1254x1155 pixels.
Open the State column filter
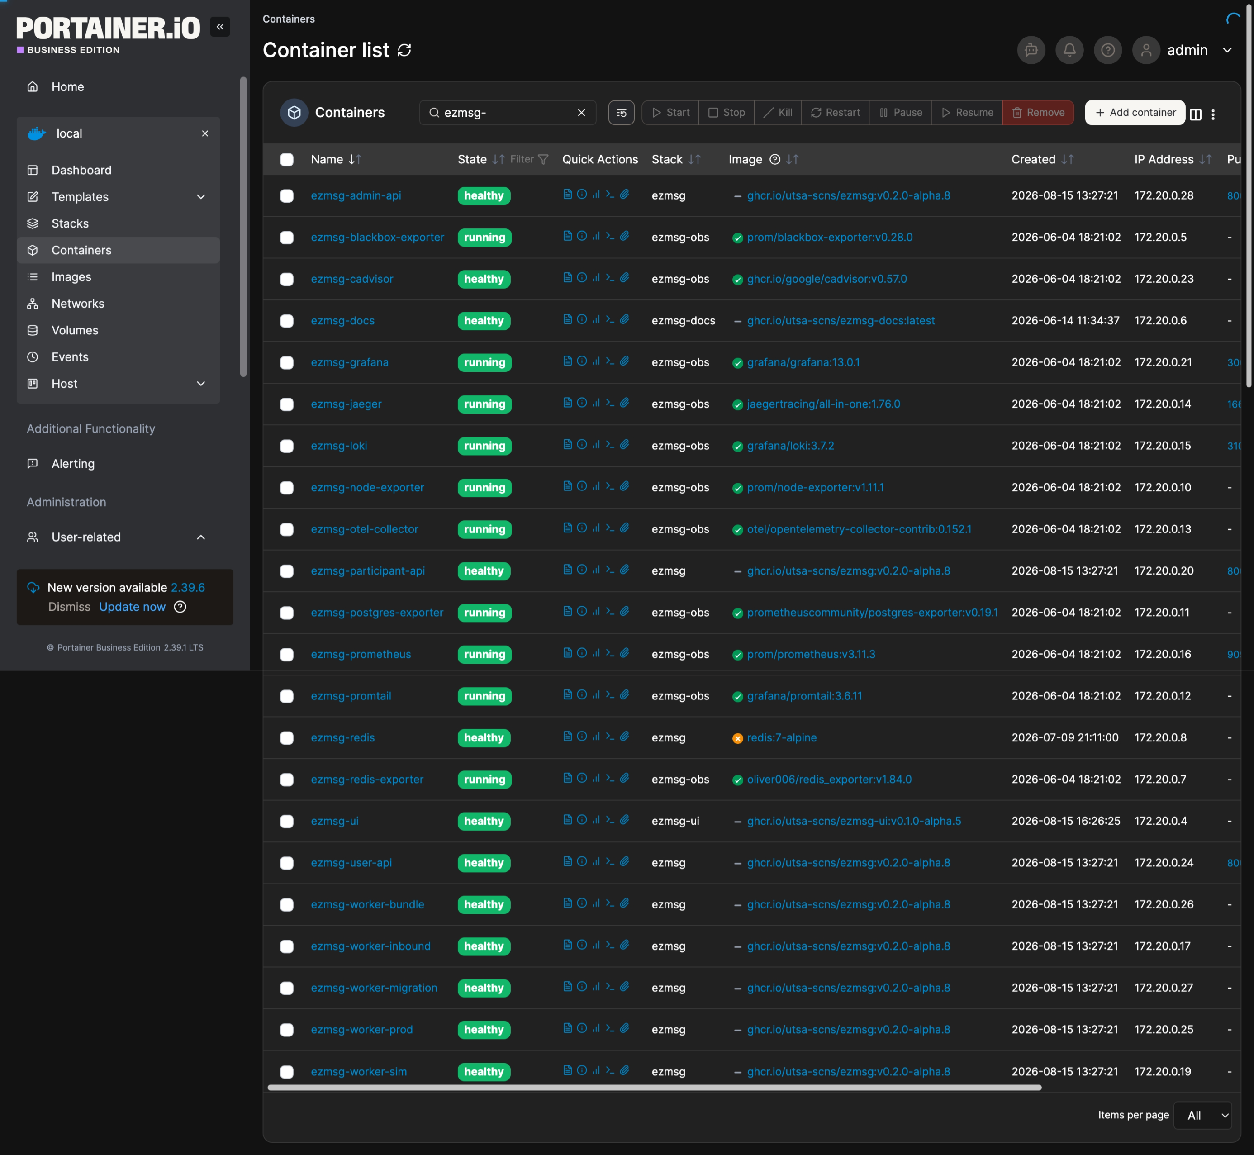[x=529, y=159]
